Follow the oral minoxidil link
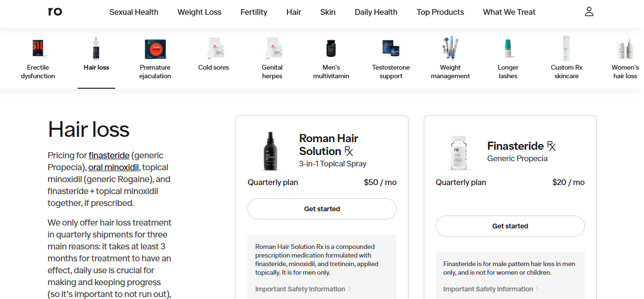644x299 pixels. point(113,167)
